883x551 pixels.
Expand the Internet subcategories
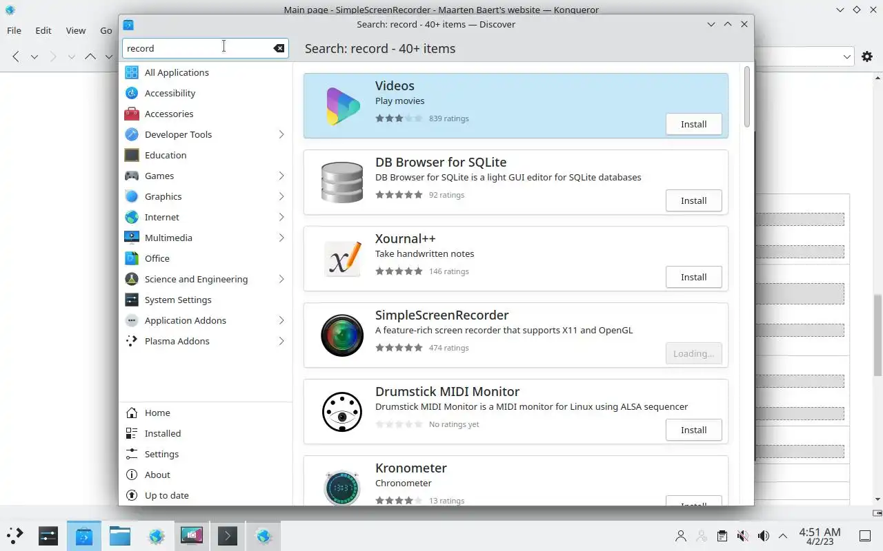point(281,217)
